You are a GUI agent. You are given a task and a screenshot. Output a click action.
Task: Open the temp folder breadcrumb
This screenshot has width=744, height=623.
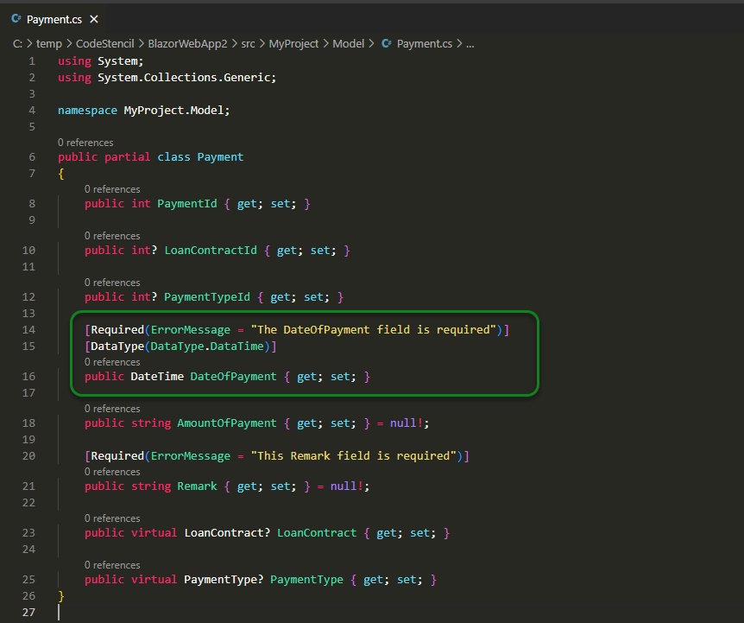point(48,43)
